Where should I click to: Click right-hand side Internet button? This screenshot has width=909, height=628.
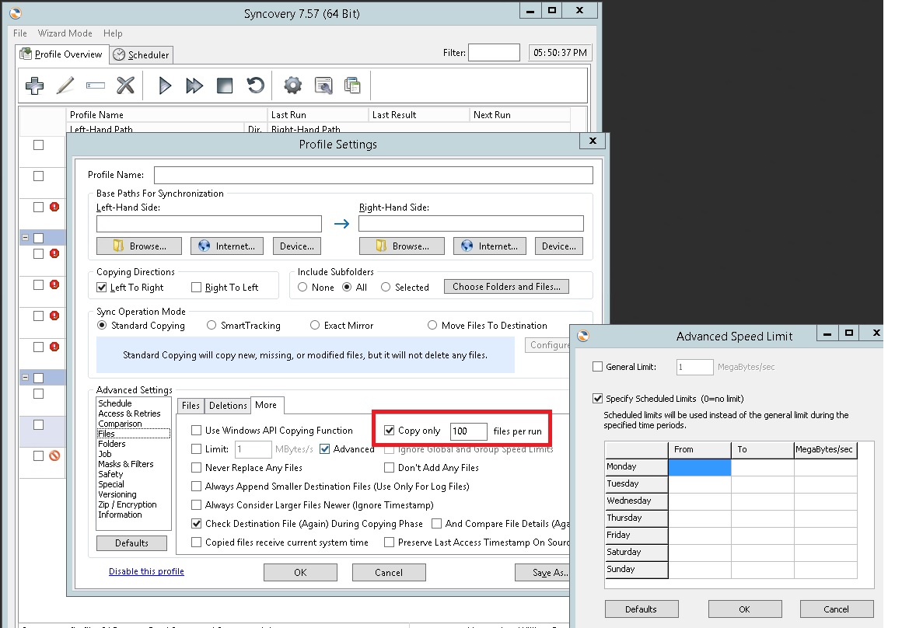coord(490,246)
